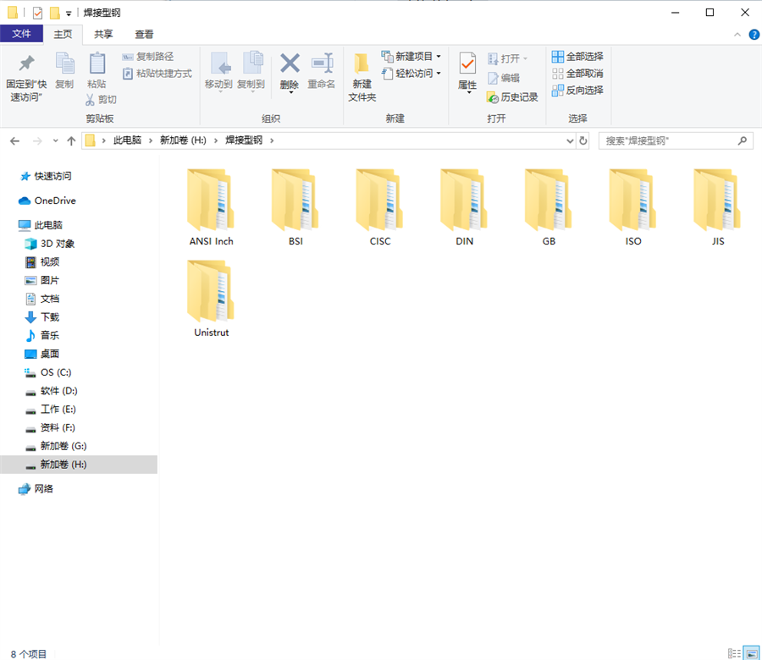This screenshot has height=660, width=762.
Task: Select the ISO folder
Action: click(x=633, y=207)
